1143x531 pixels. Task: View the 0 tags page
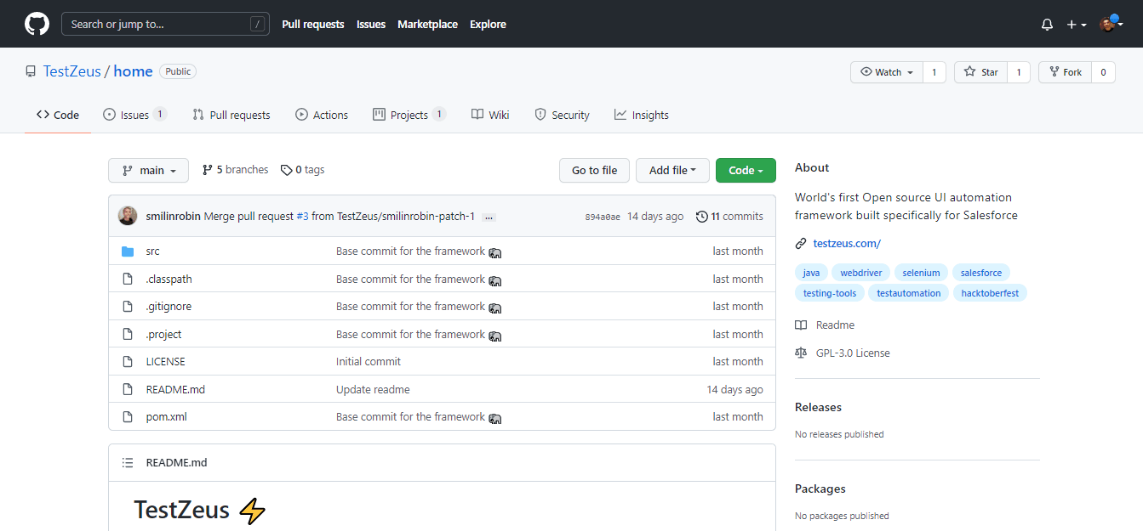(303, 170)
